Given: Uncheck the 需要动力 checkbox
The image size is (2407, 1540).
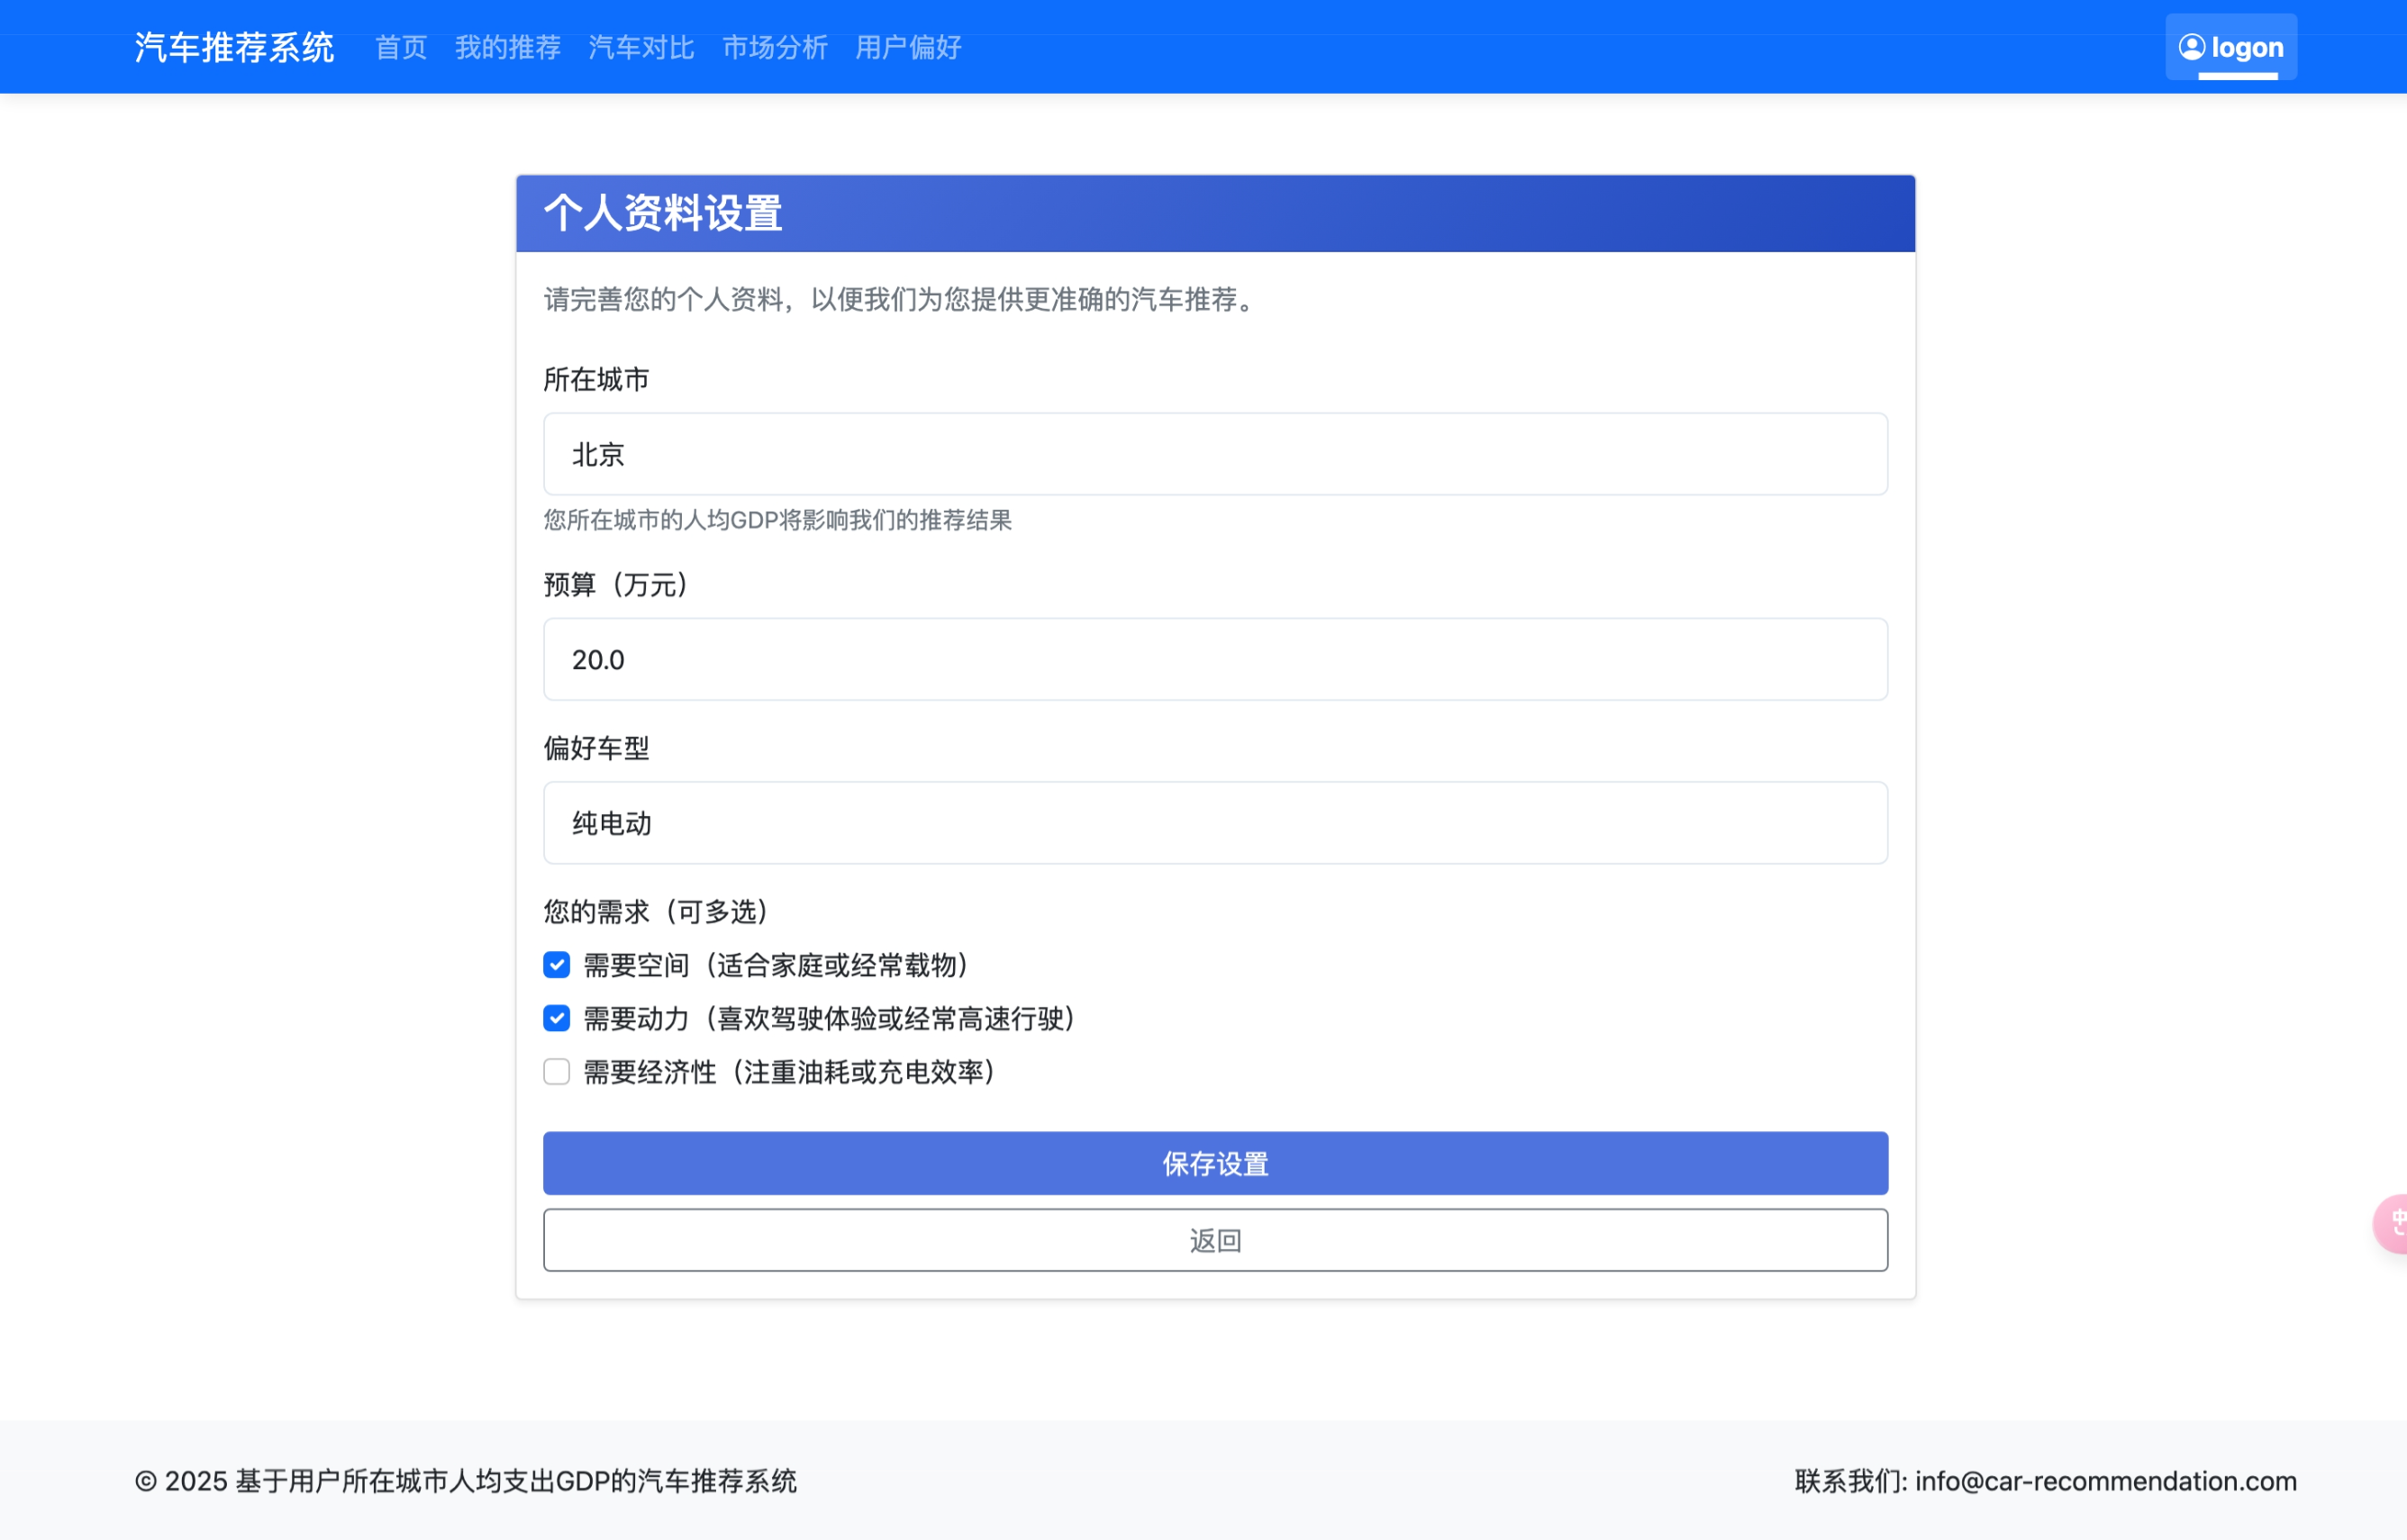Looking at the screenshot, I should point(557,1018).
